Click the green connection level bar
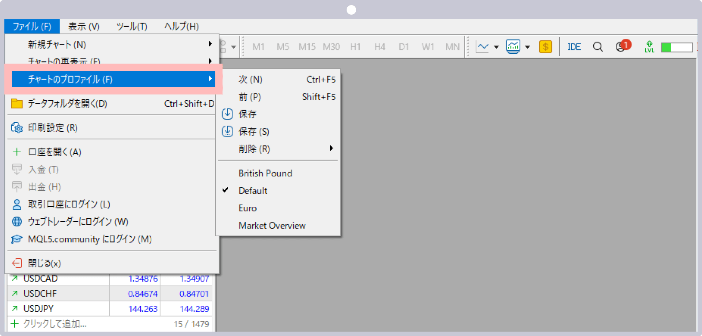The image size is (702, 336). (677, 47)
